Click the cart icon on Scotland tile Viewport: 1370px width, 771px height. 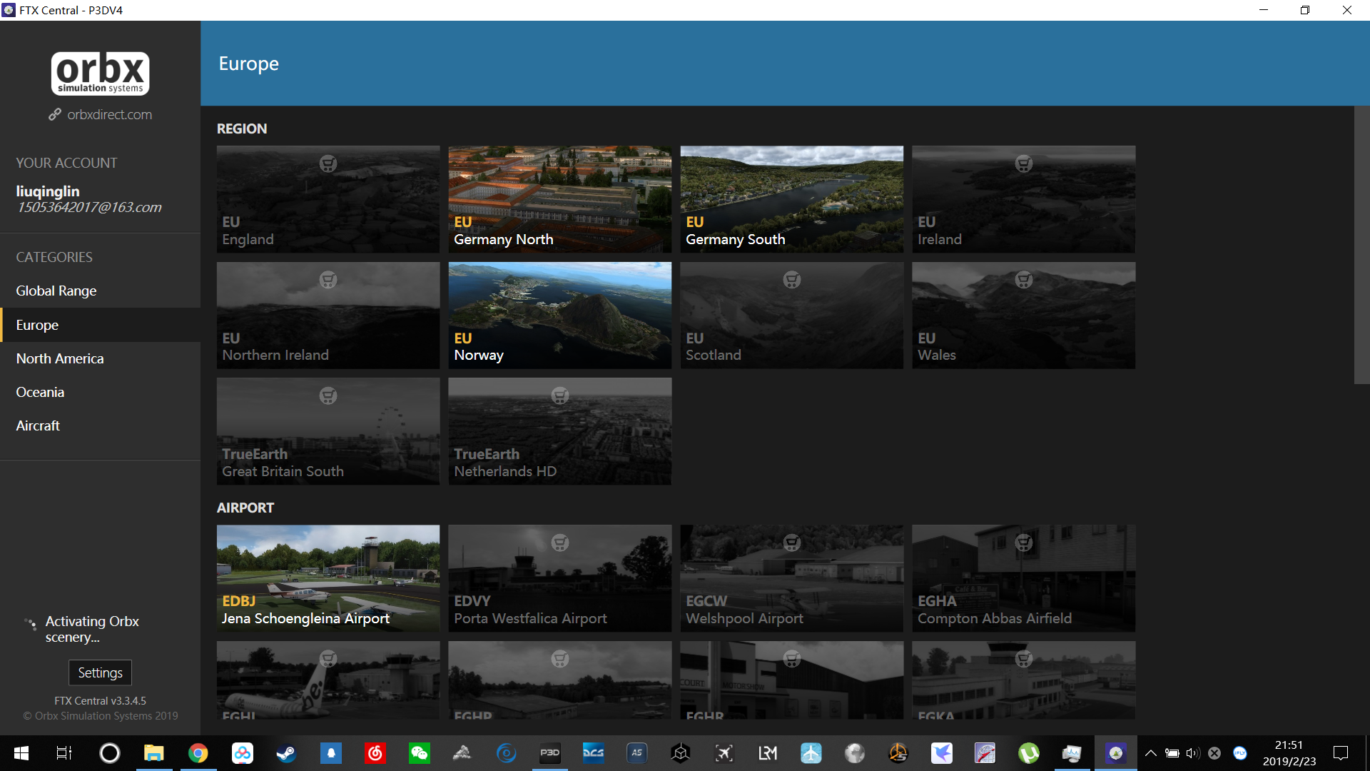click(x=792, y=280)
